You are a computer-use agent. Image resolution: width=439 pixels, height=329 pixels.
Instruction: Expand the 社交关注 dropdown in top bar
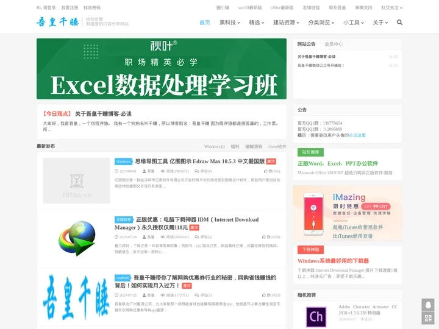tap(391, 7)
